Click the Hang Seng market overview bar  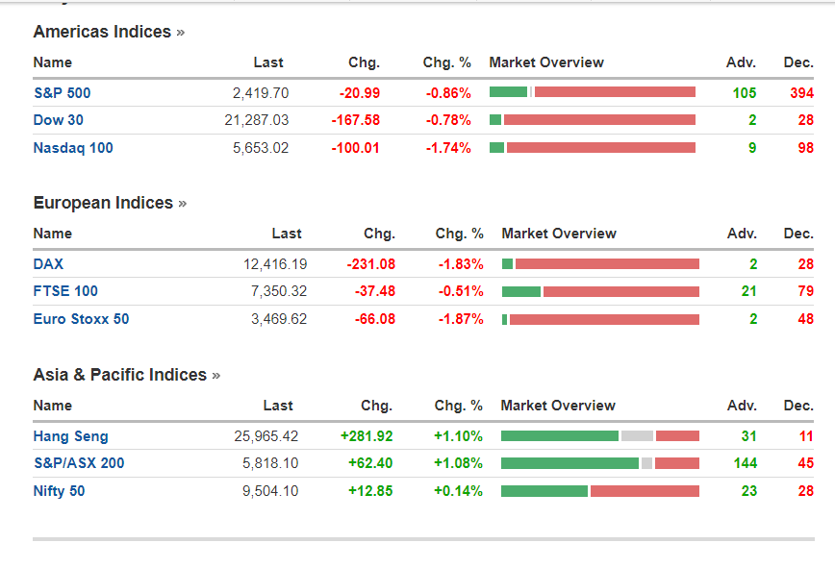click(599, 436)
